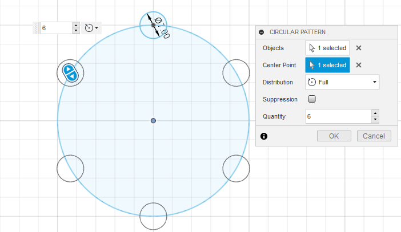Click the on-canvas distribution type icon
This screenshot has height=232, width=401.
(91, 28)
